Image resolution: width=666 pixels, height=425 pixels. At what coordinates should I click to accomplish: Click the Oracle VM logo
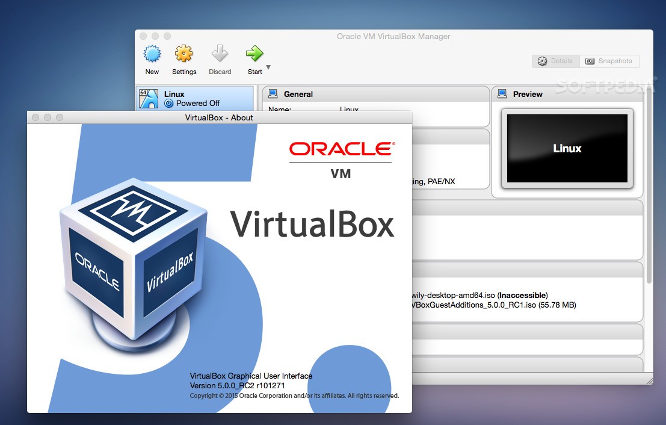[341, 159]
